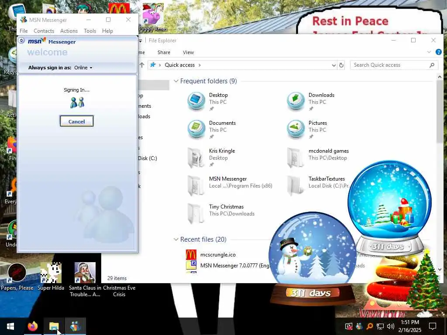The width and height of the screenshot is (447, 335).
Task: Open Firefox from the taskbar
Action: pyautogui.click(x=32, y=326)
